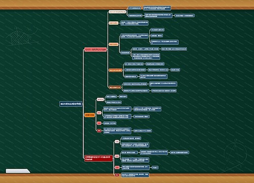
Task: Click the small dark red sub-node ending the red branch
Action: click(117, 175)
